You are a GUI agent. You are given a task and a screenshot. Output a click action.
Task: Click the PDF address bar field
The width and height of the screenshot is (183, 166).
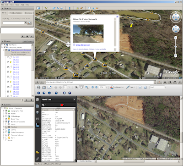[101, 82]
